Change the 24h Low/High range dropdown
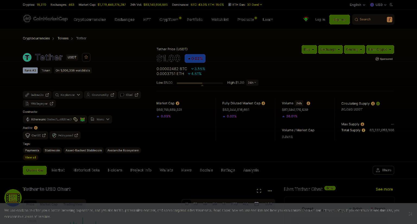Screen dimensions: 417x224 point(252,83)
